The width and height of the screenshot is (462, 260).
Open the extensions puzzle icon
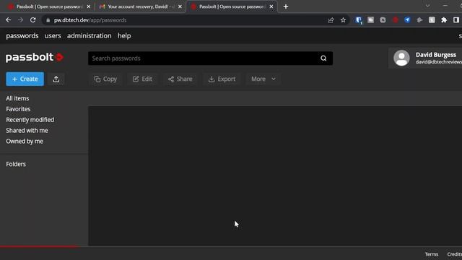tap(444, 20)
